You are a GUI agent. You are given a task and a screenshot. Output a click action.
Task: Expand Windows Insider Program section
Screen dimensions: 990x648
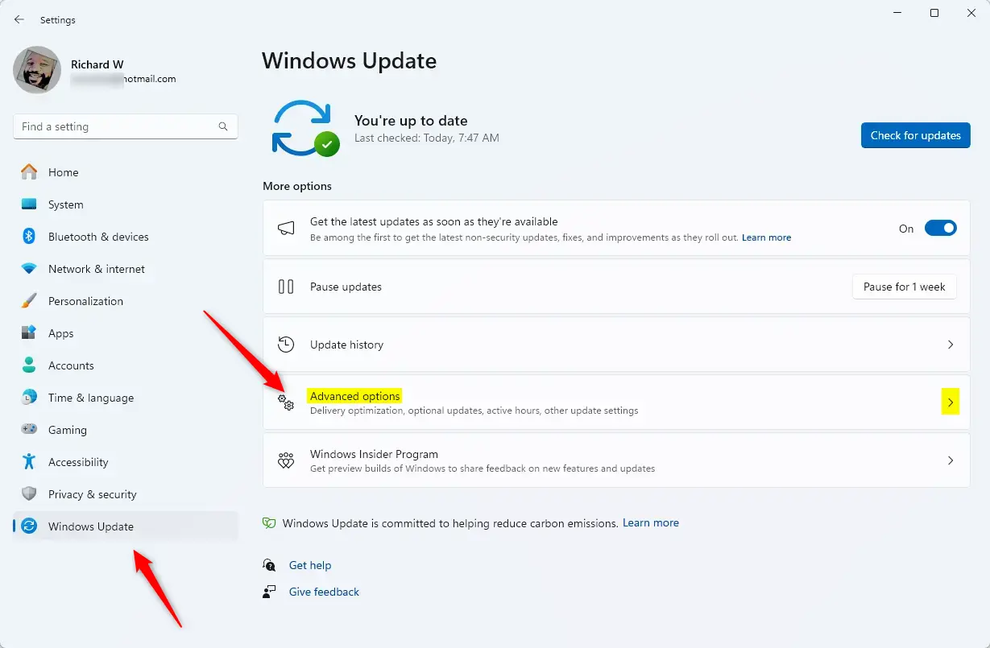tap(951, 460)
